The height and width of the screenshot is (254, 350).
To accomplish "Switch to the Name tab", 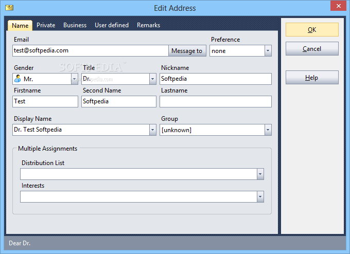I will [x=20, y=25].
